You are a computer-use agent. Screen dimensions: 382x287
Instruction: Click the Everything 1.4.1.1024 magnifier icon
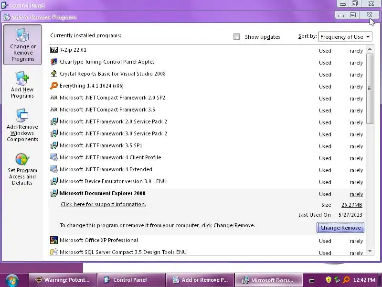coord(54,86)
